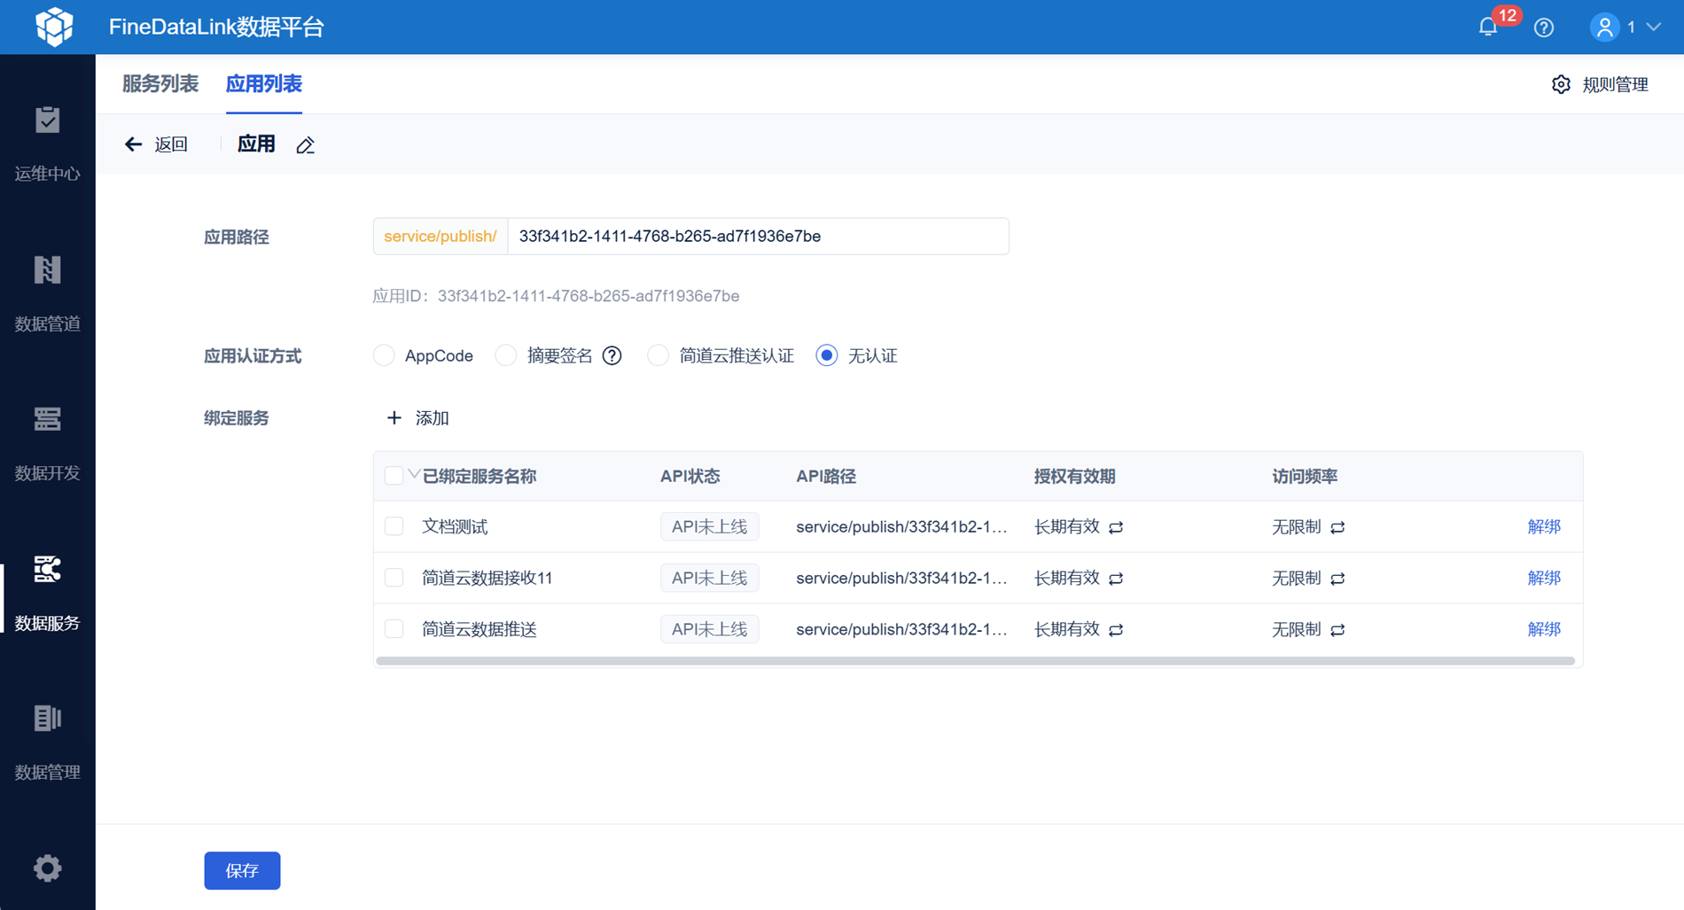Click the table horizontal scrollbar

coord(975,661)
